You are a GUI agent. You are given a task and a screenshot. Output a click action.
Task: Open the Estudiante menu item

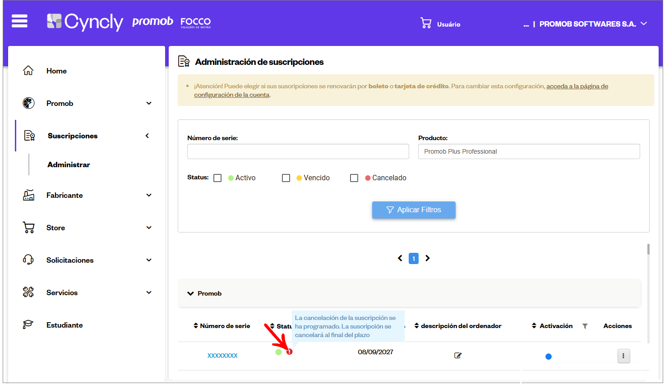pyautogui.click(x=65, y=325)
